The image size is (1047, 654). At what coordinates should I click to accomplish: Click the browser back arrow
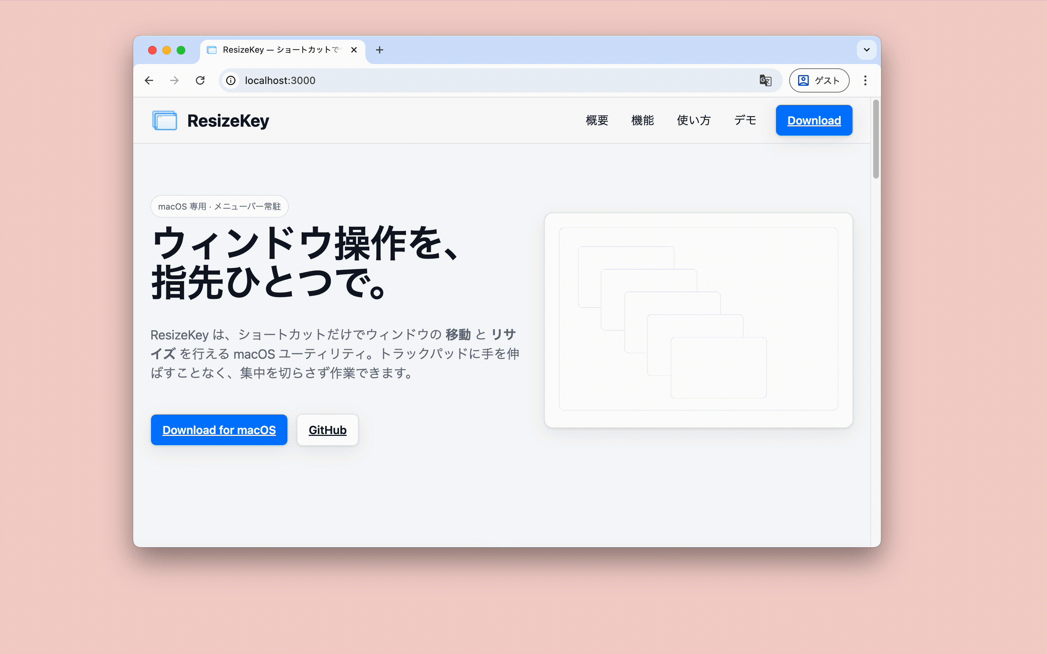pyautogui.click(x=149, y=80)
